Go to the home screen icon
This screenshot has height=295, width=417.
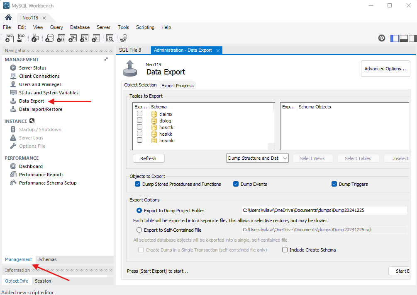point(8,18)
